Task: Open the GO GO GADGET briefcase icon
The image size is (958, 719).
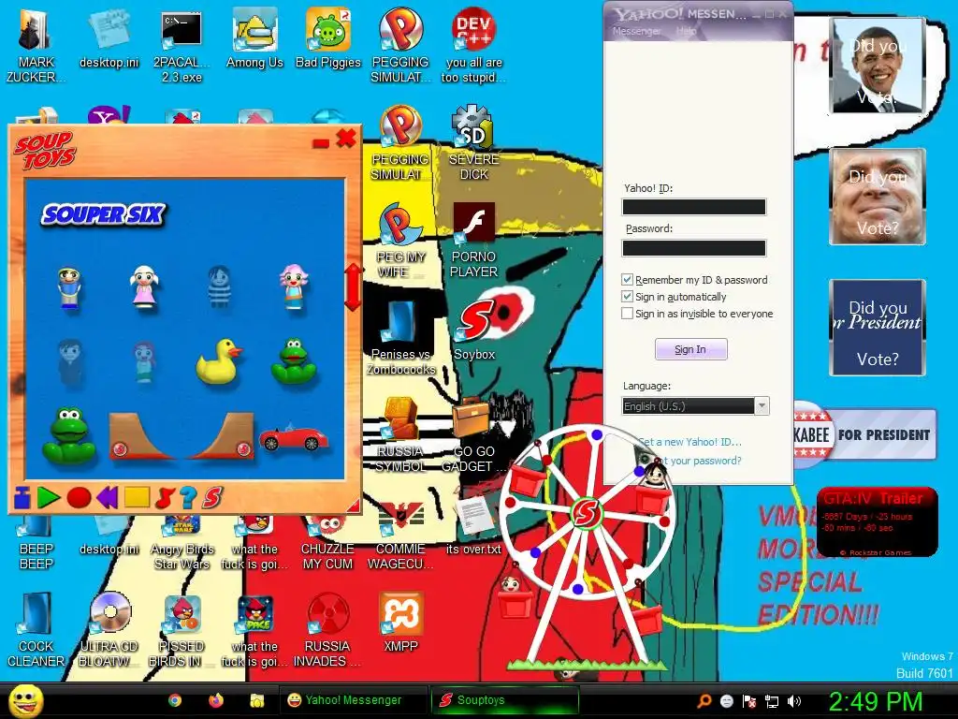Action: [x=474, y=434]
